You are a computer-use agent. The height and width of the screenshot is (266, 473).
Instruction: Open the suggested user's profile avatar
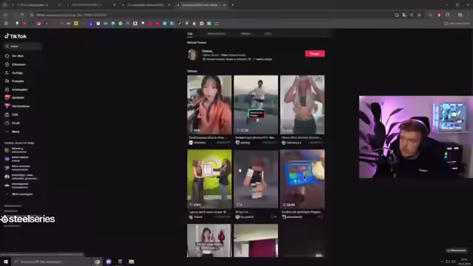[192, 55]
